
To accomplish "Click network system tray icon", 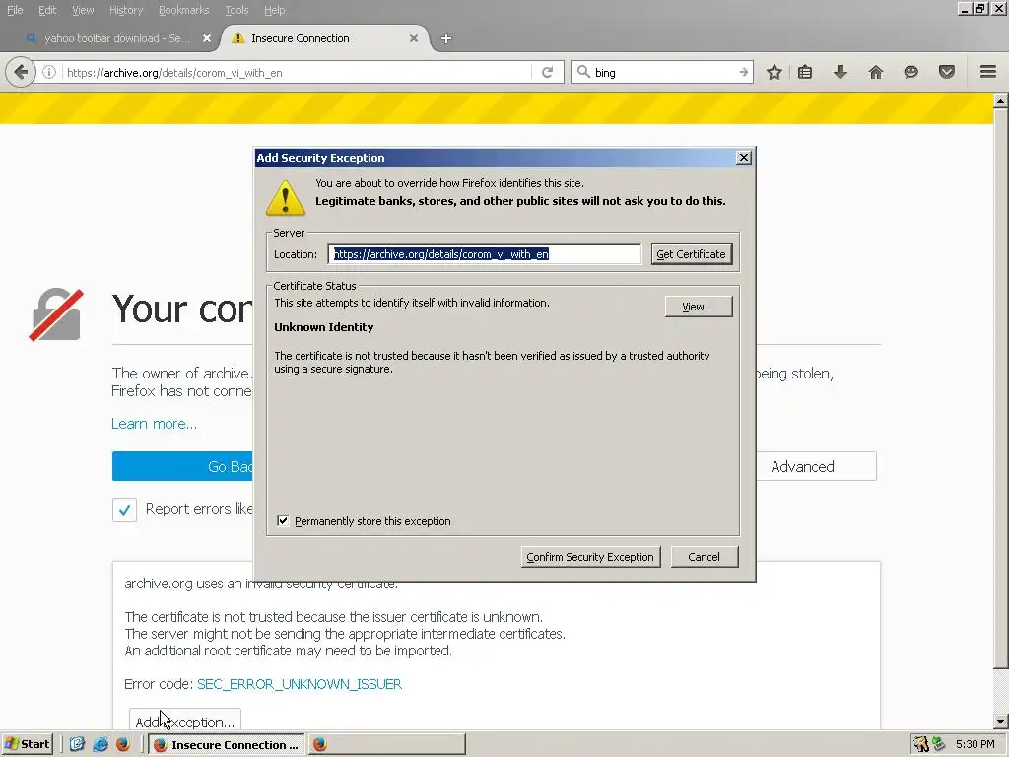I will coord(939,744).
